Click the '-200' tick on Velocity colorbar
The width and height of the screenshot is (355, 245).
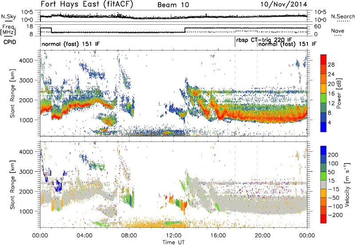click(x=335, y=215)
